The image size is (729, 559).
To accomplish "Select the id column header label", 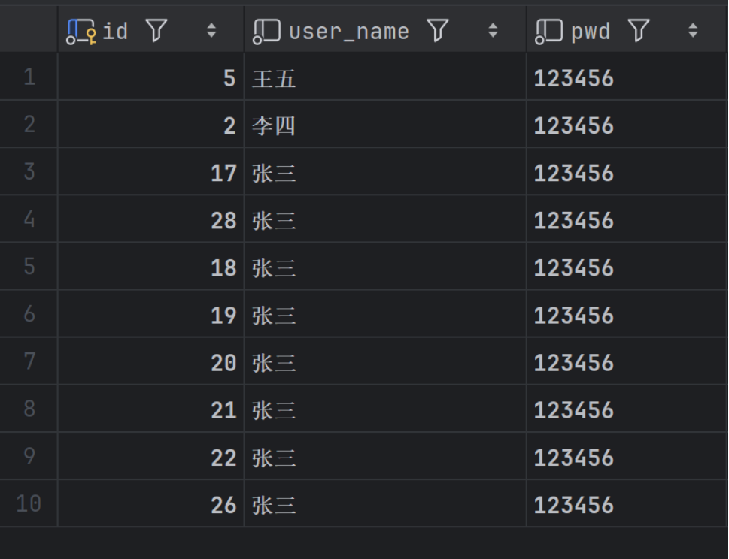I will pyautogui.click(x=115, y=32).
